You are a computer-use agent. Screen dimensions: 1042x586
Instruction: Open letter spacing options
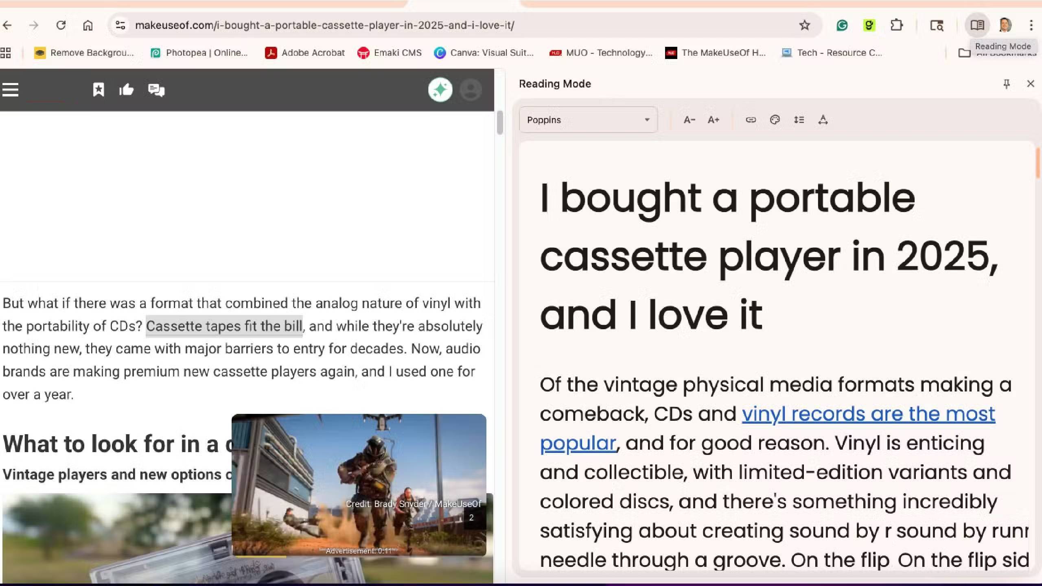(823, 120)
